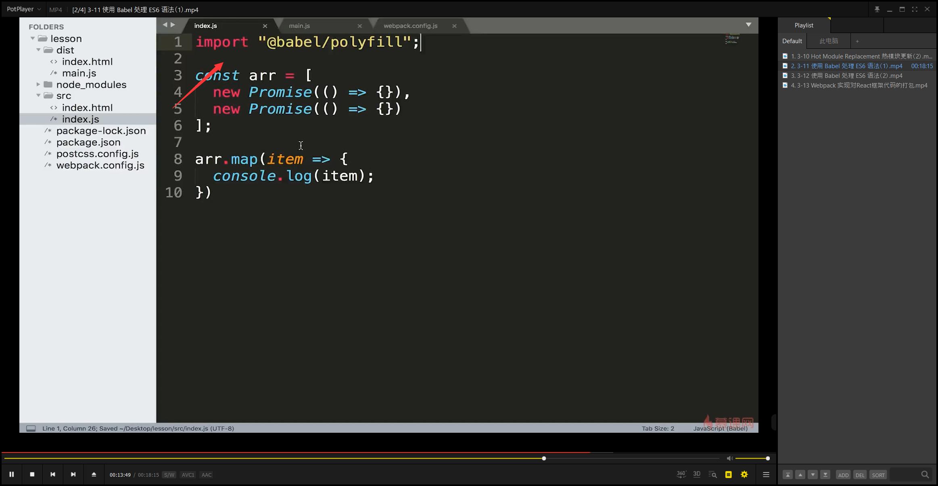Click the tab history forward arrow
938x486 pixels.
(x=173, y=25)
